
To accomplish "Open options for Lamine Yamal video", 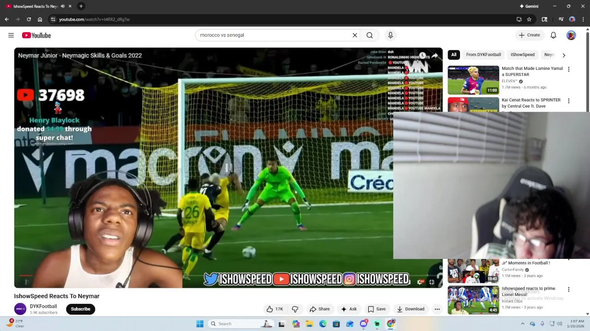I will [568, 69].
